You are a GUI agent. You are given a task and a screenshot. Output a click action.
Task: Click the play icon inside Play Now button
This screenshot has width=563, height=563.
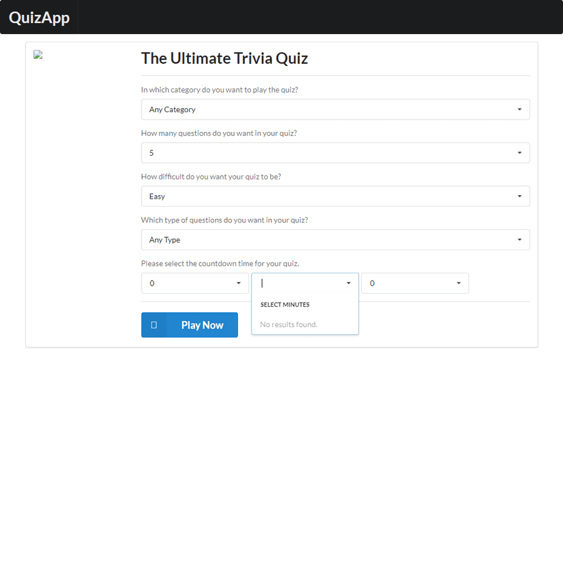[x=154, y=325]
